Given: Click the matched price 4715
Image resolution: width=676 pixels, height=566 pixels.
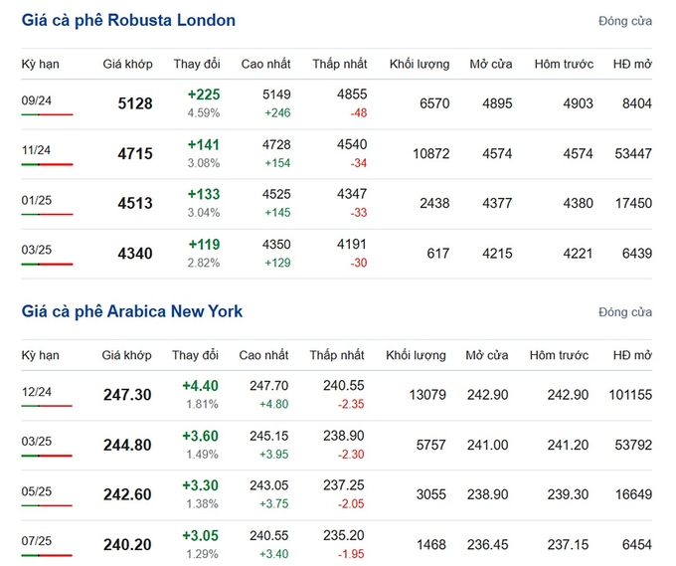Looking at the screenshot, I should pyautogui.click(x=135, y=153).
